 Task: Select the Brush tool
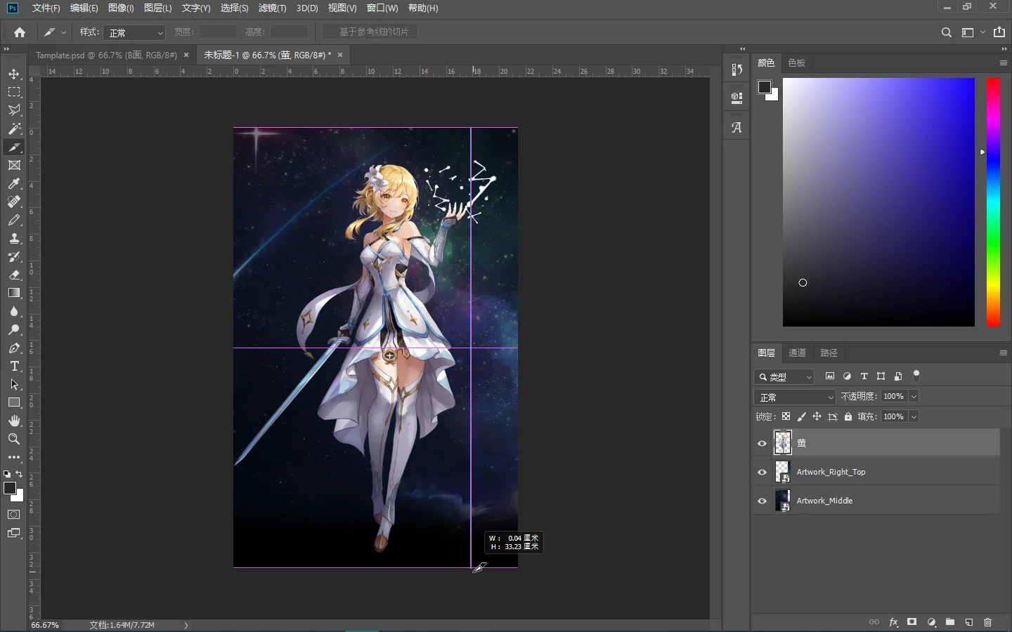pyautogui.click(x=14, y=220)
